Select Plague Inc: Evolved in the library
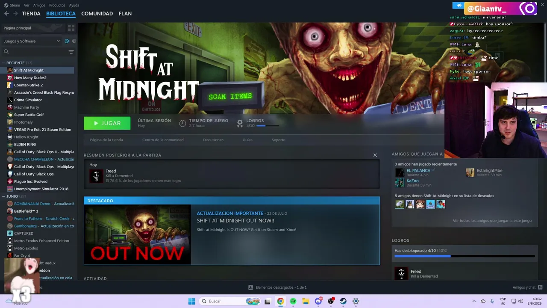Image resolution: width=547 pixels, height=308 pixels. [x=31, y=181]
